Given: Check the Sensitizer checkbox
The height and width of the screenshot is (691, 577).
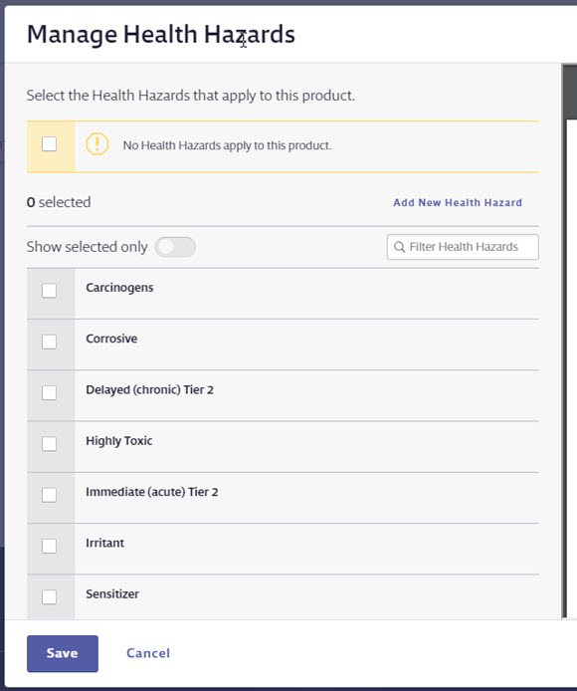Looking at the screenshot, I should click(x=49, y=597).
